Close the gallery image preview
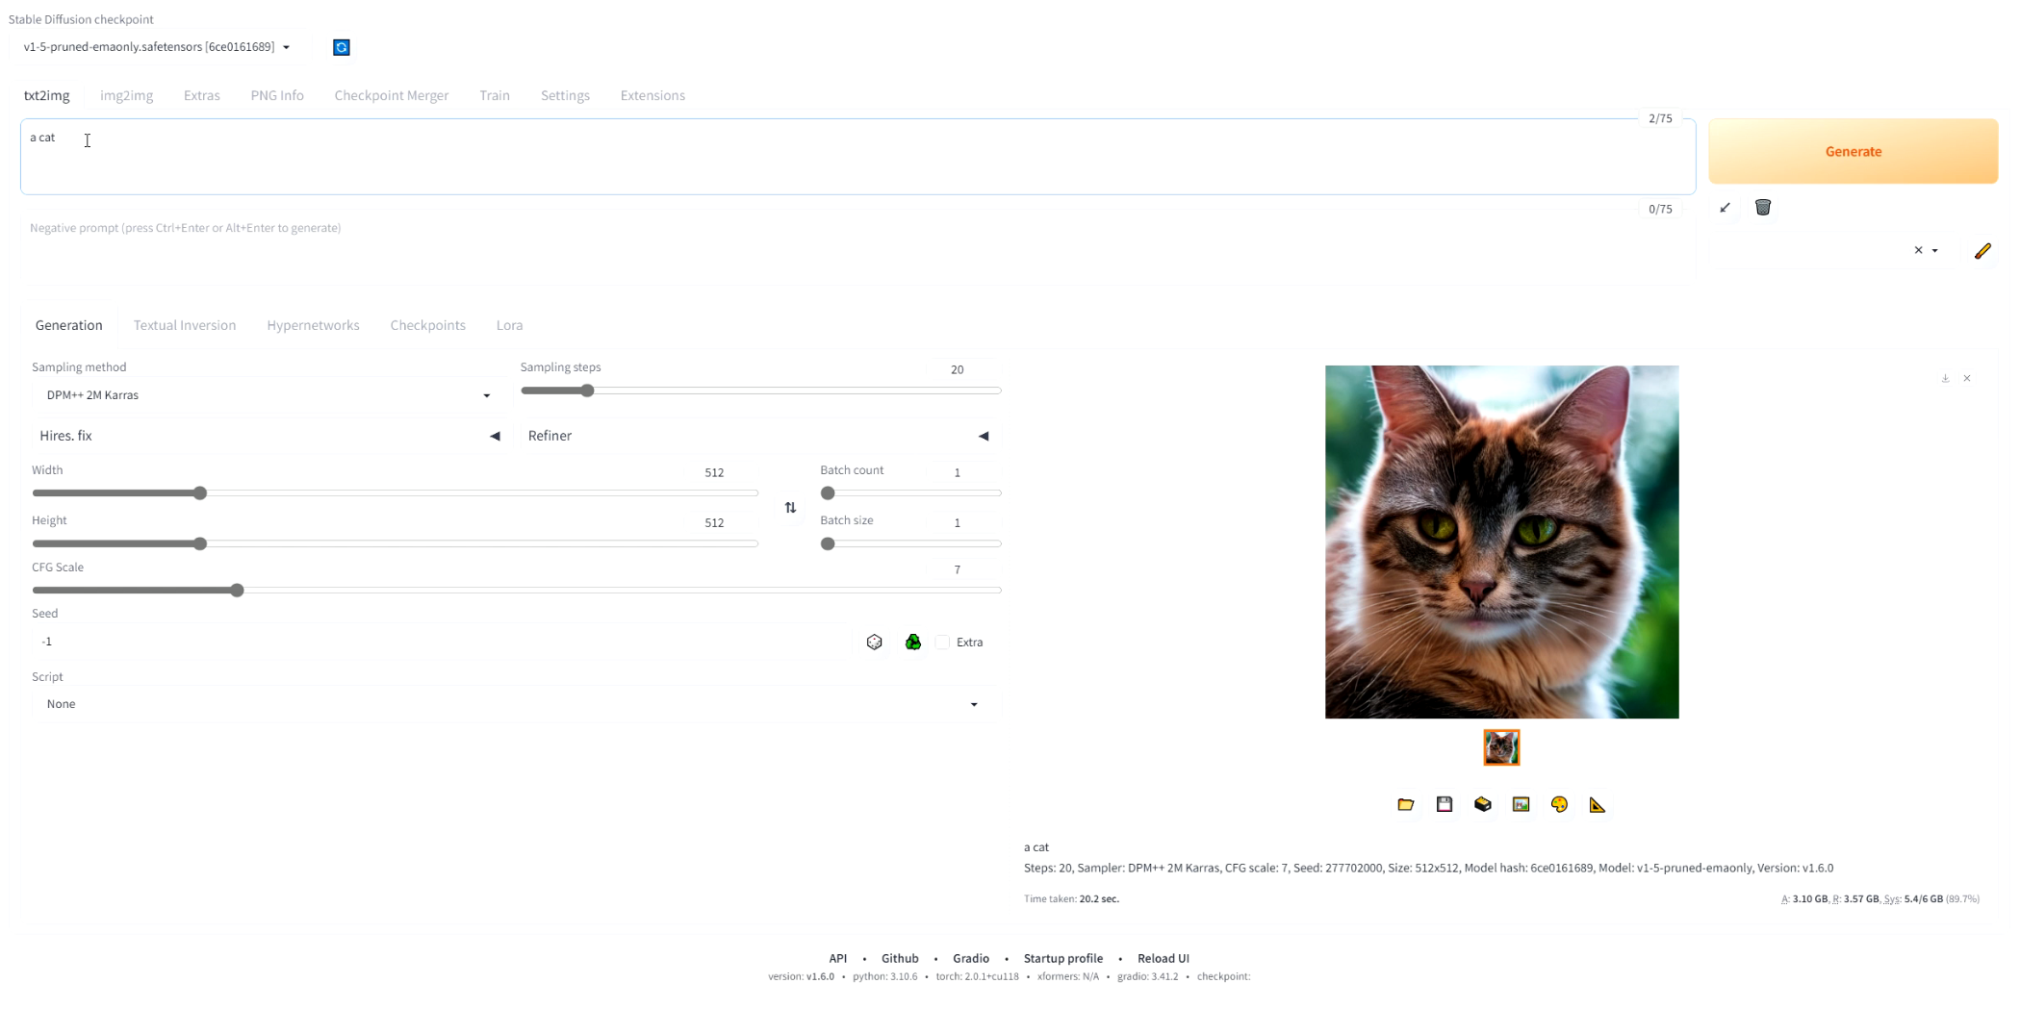2020x1009 pixels. 1967,378
